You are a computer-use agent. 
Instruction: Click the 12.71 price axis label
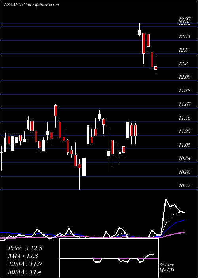tap(185, 37)
